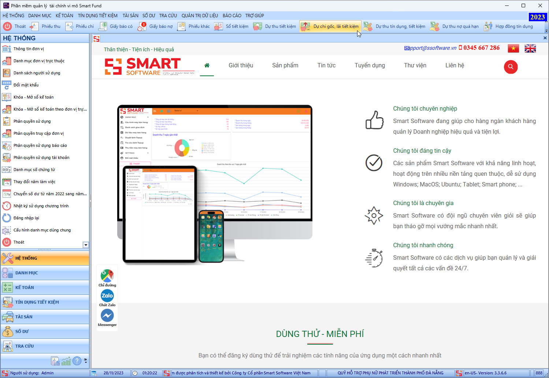Open Phiếu khác toolbar icon

point(181,26)
